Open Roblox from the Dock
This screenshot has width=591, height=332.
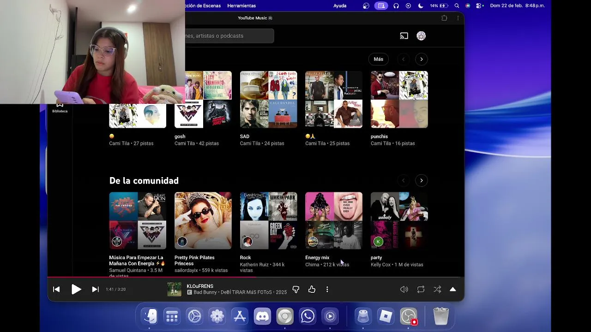pos(386,316)
